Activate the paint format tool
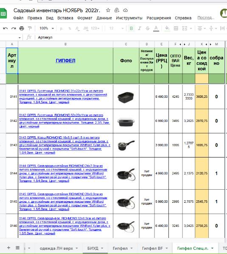 coord(30,28)
